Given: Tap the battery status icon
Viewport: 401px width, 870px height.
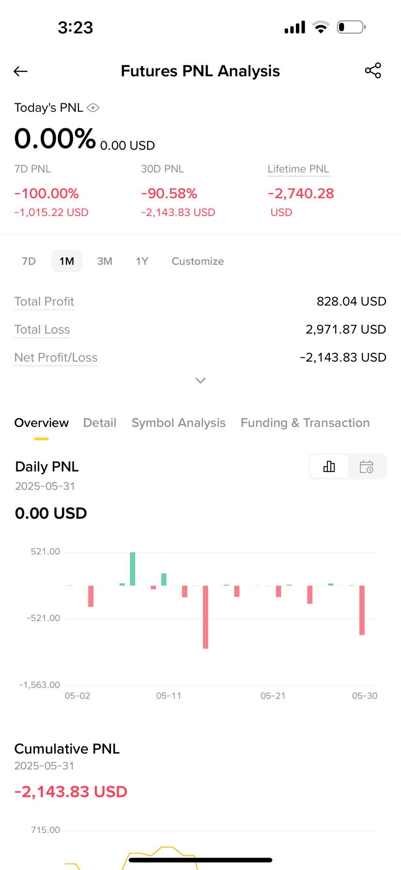Looking at the screenshot, I should pos(351,27).
